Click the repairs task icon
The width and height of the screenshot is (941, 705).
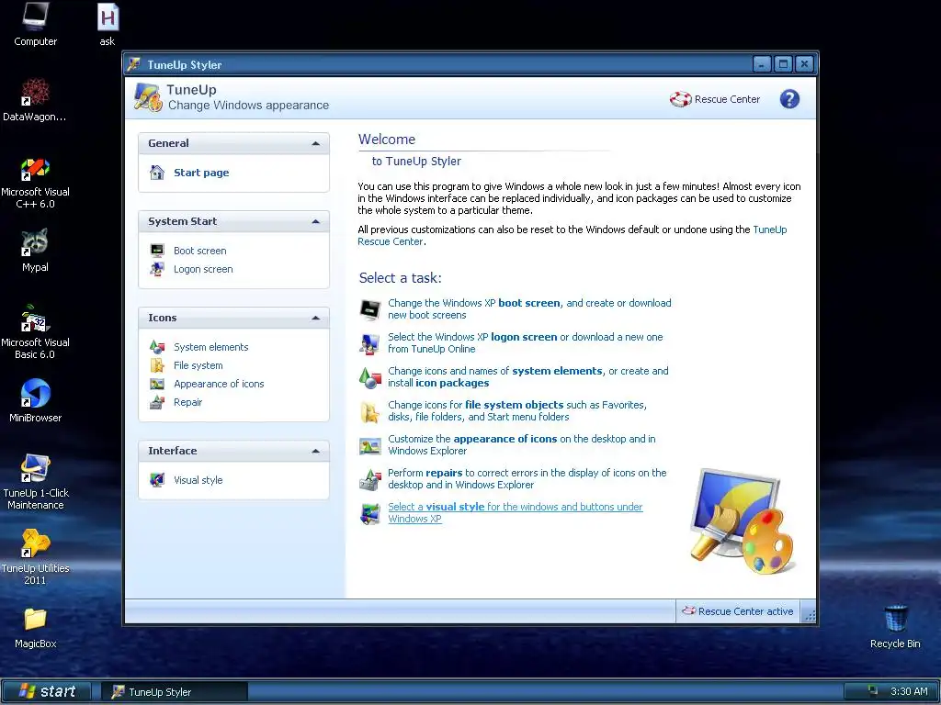pyautogui.click(x=370, y=479)
